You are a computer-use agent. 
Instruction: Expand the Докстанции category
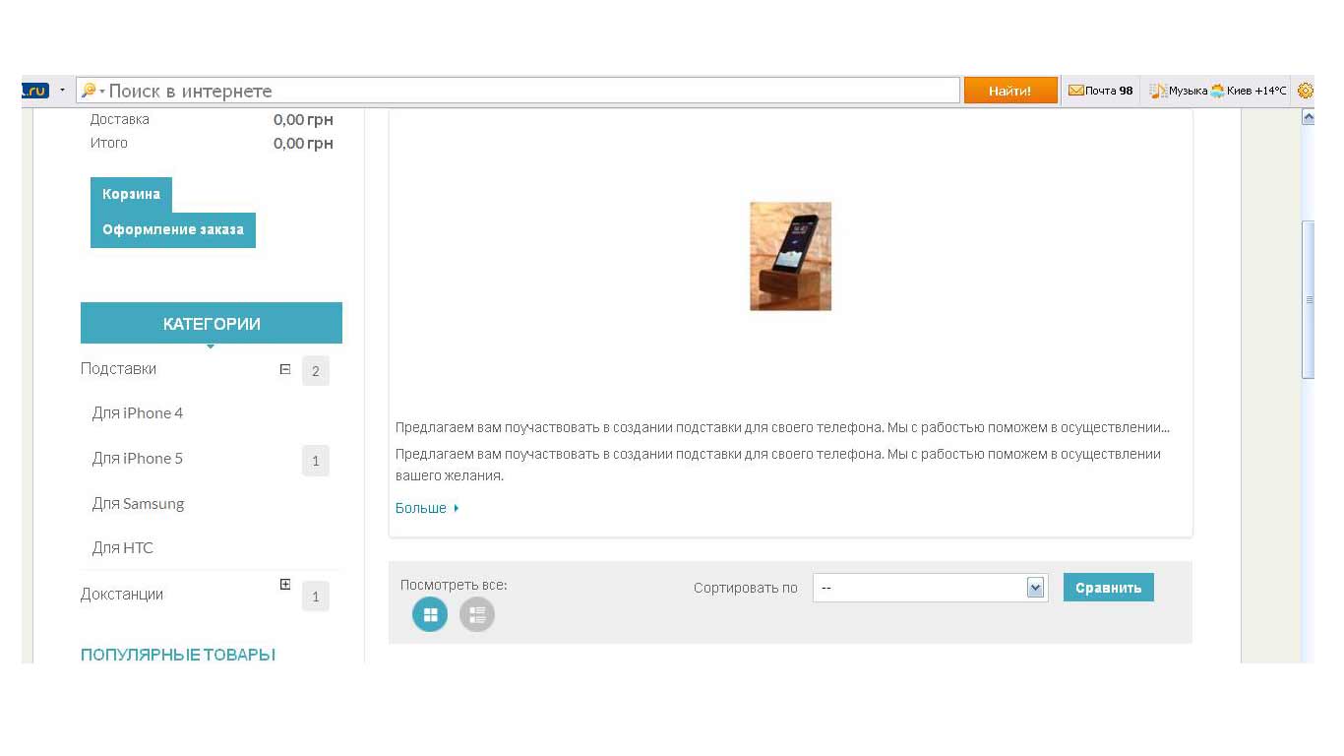point(285,584)
